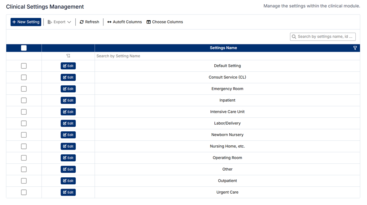Click the filter icon in Settings Name header

tap(355, 48)
